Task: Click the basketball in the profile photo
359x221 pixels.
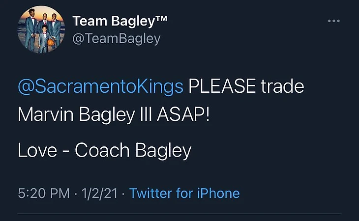Action: (50, 43)
